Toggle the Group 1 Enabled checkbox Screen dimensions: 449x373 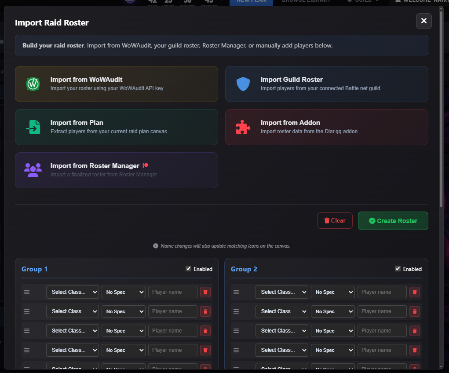coord(188,268)
